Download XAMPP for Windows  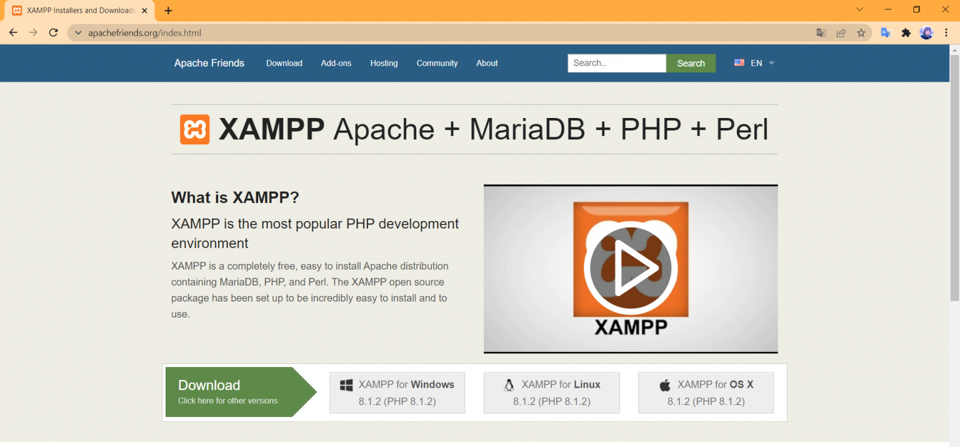point(397,393)
